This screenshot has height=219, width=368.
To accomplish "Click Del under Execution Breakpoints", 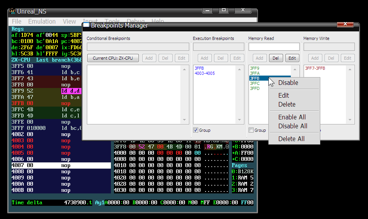I will (221, 58).
